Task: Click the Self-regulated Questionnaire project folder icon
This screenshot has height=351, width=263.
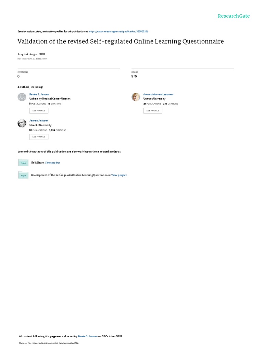Action: point(23,175)
